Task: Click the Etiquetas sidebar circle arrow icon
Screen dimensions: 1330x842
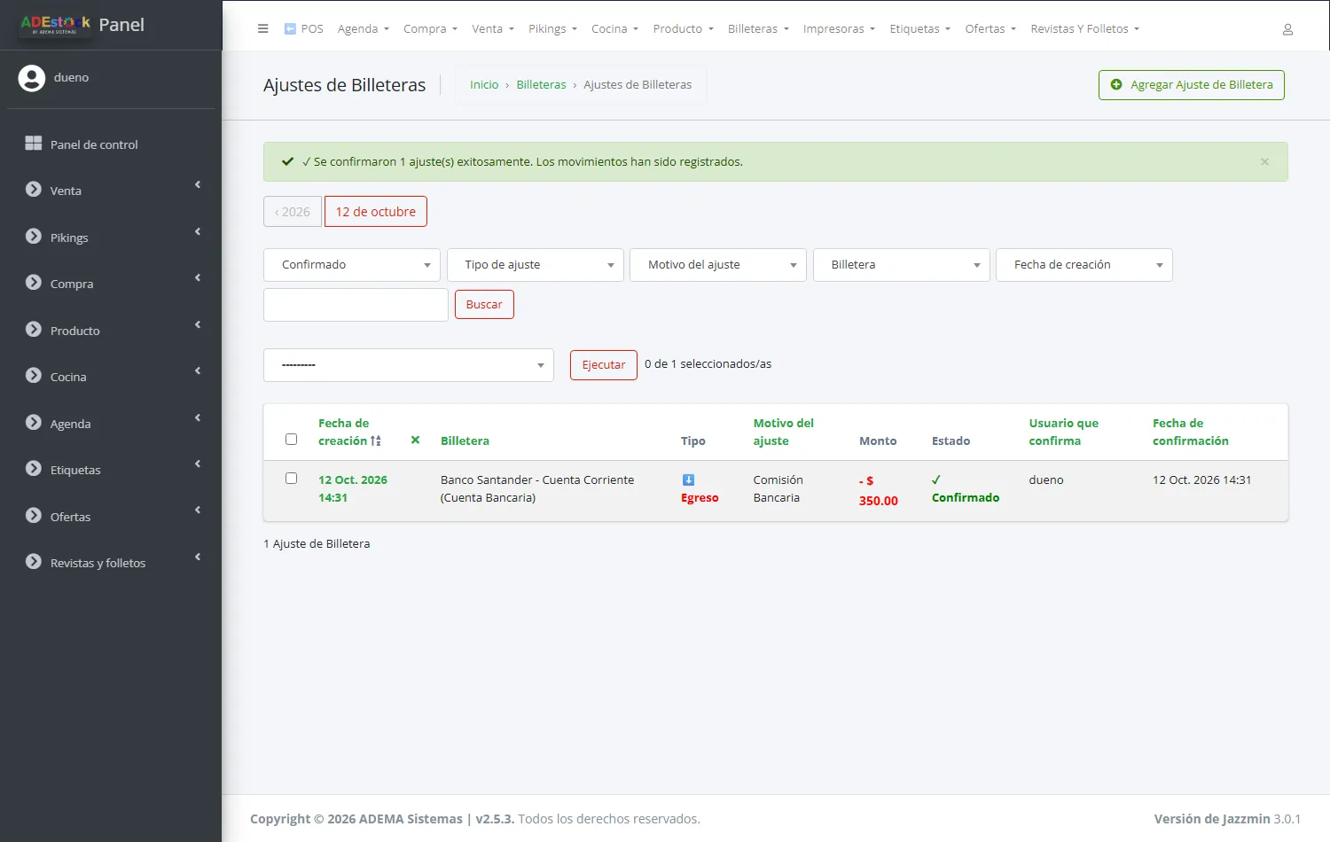Action: click(34, 469)
